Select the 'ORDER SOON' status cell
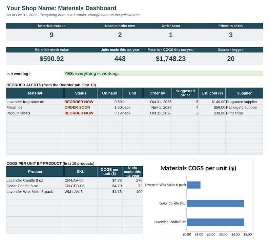Image resolution: width=269 pixels, height=244 pixels. click(x=81, y=107)
